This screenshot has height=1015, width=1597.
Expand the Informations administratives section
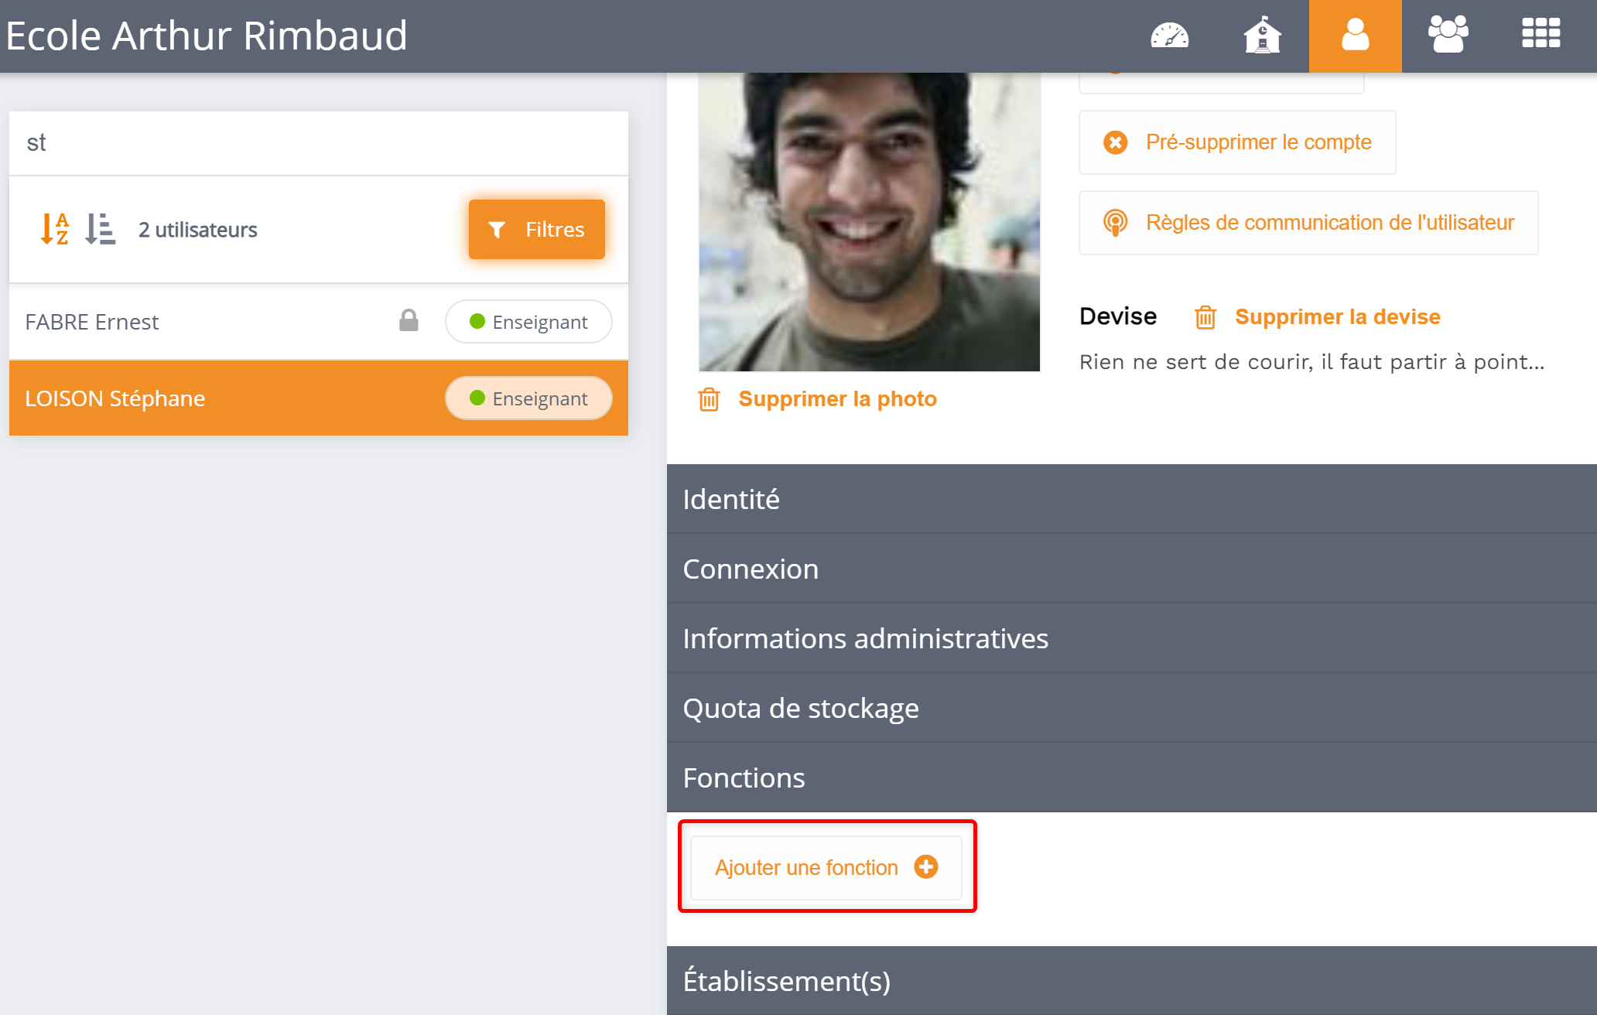1131,638
